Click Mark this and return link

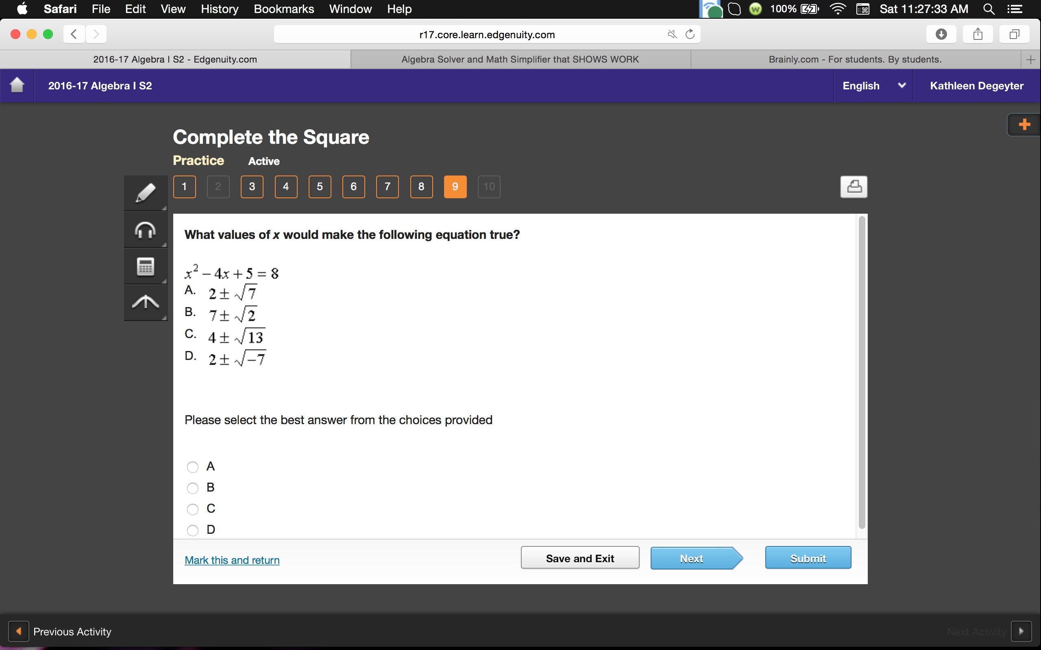coord(232,560)
